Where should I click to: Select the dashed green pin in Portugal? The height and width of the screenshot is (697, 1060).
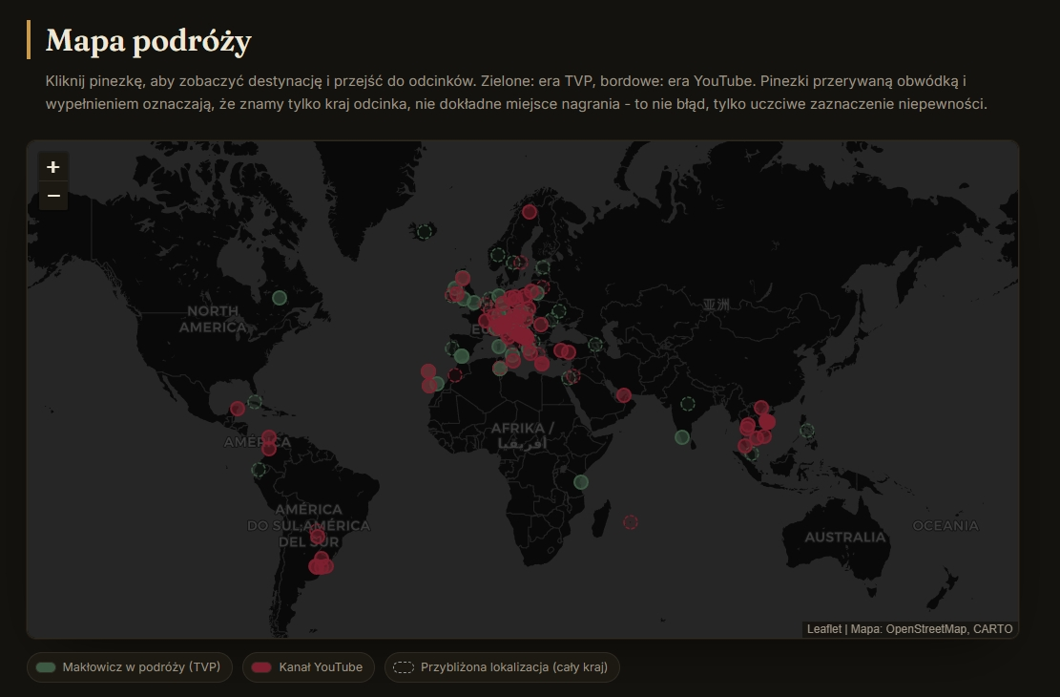pyautogui.click(x=451, y=348)
